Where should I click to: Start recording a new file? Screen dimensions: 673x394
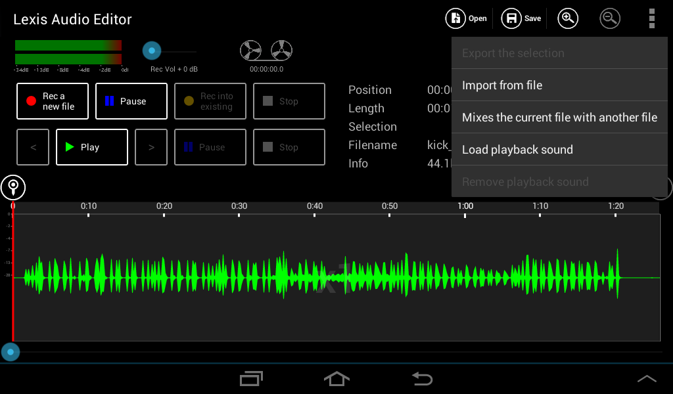(x=53, y=101)
